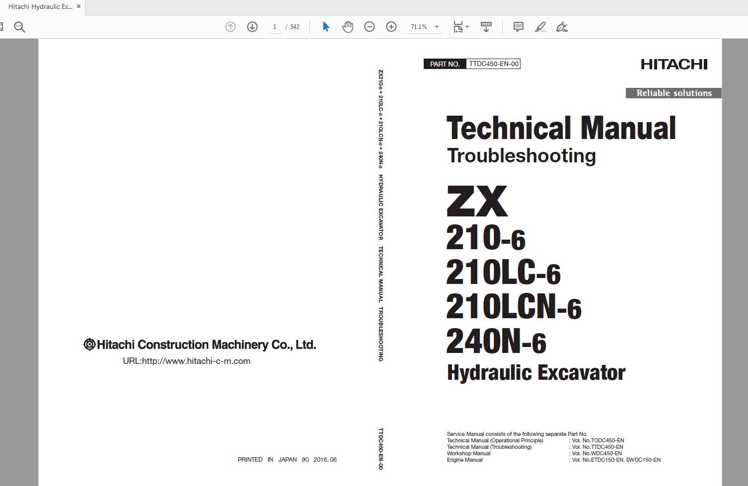The image size is (748, 486).
Task: Select the Hitachi Hydraulic Ex... document tab
Action: pos(40,7)
